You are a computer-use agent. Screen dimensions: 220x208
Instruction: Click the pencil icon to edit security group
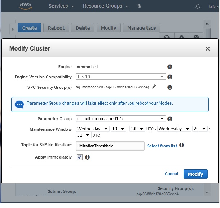point(154,87)
